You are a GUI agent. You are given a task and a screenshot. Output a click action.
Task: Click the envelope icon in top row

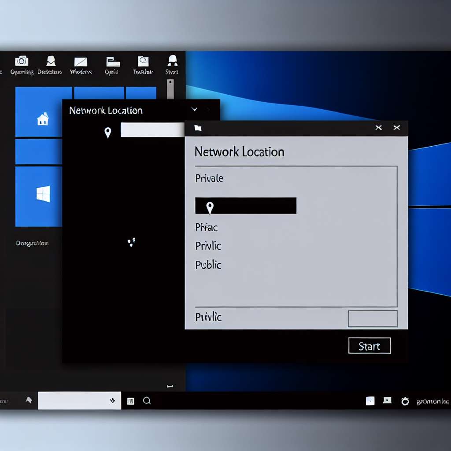[x=81, y=62]
